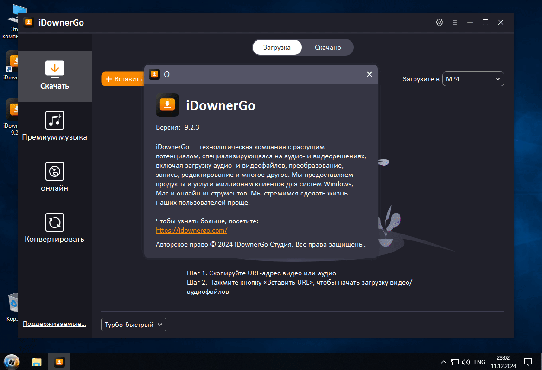Click the copyright line Авторское право
The width and height of the screenshot is (542, 370).
(261, 244)
